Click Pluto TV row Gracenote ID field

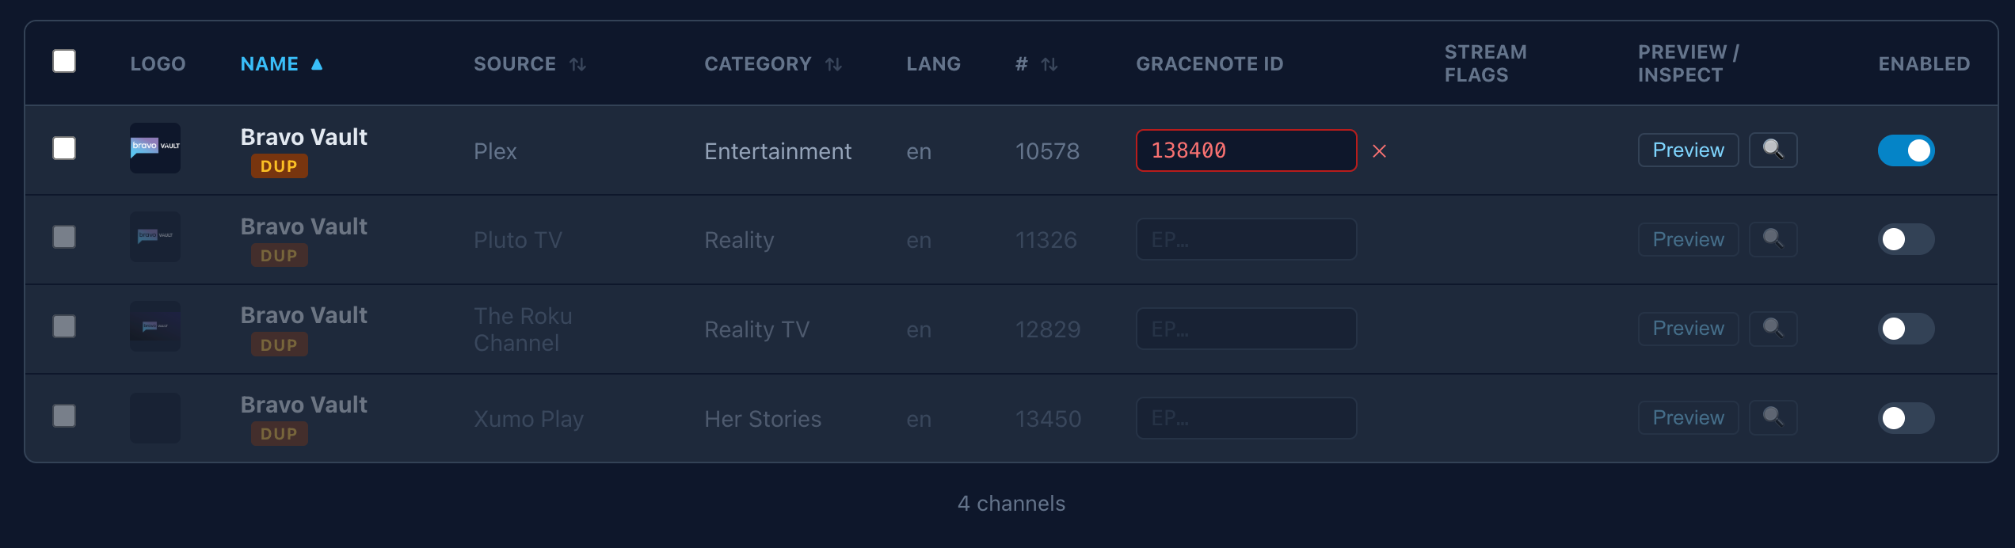pos(1246,239)
